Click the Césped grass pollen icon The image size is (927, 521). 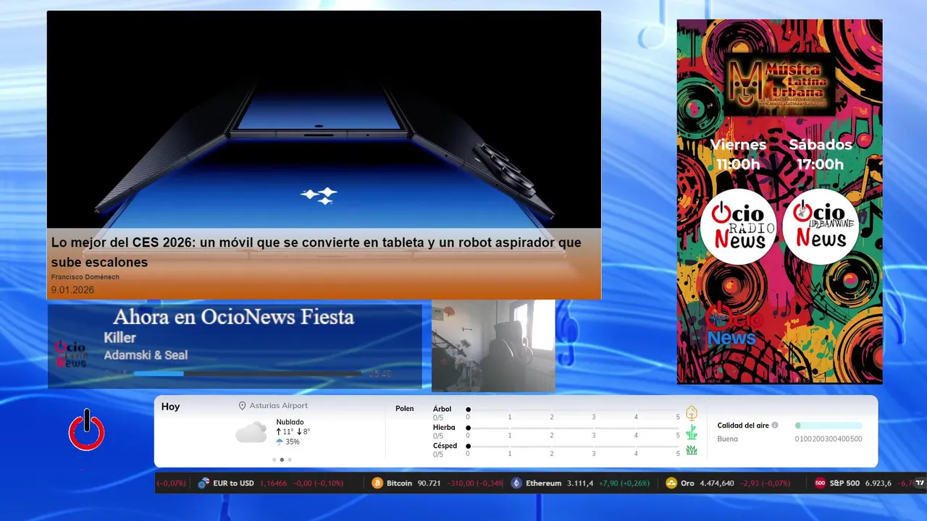tap(692, 450)
